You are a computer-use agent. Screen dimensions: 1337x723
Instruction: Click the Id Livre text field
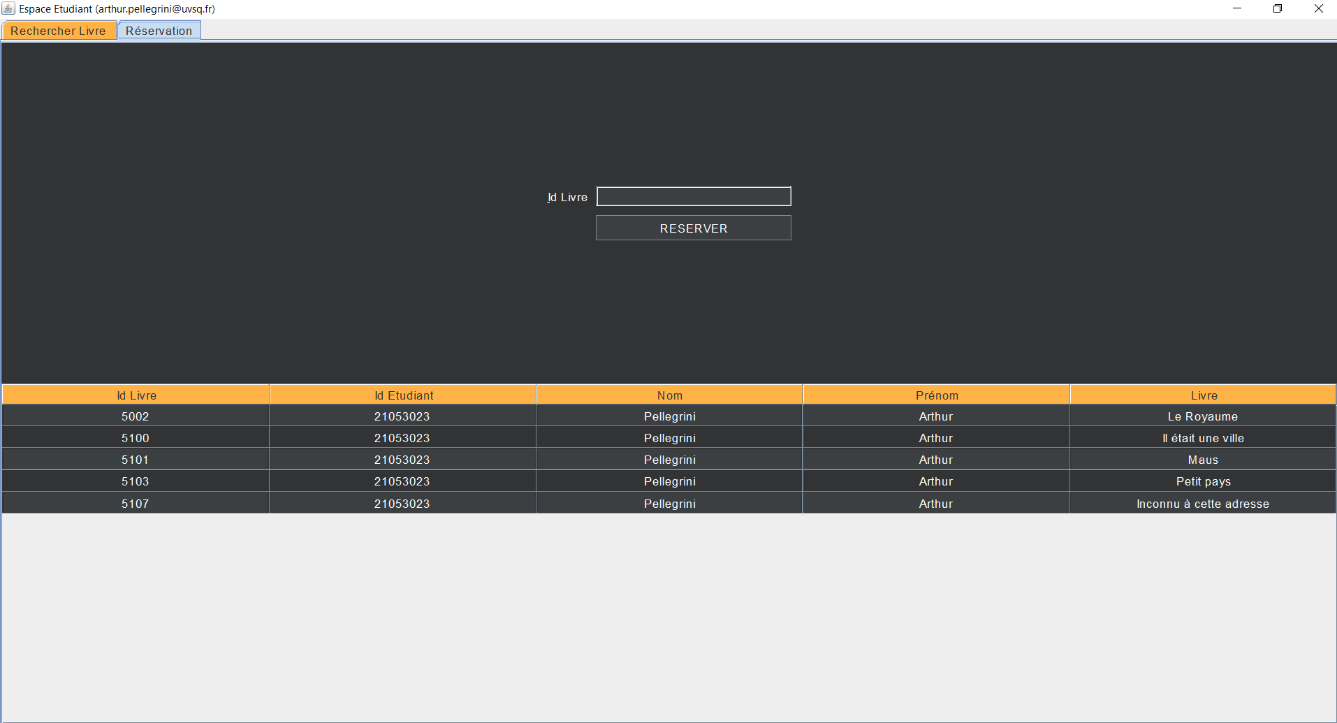coord(693,196)
